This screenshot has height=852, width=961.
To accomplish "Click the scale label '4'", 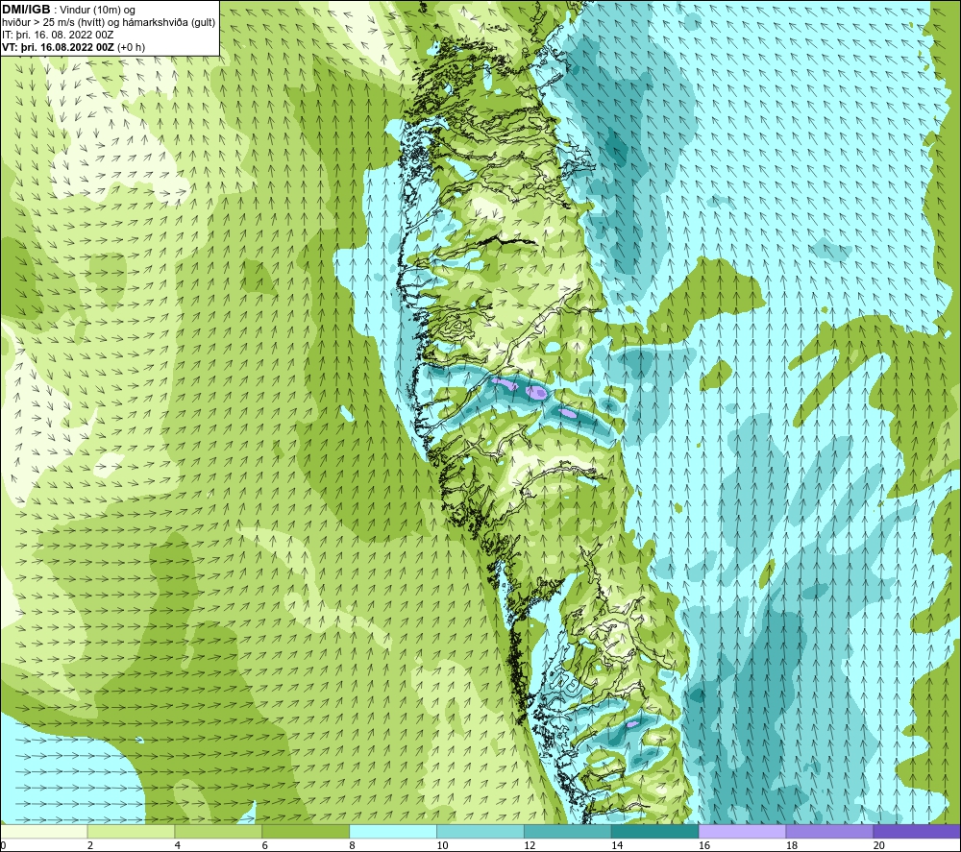I will tap(178, 845).
